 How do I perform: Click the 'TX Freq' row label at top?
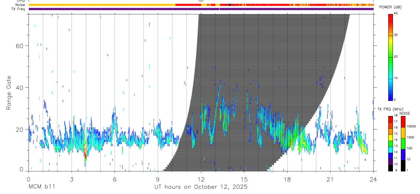19,9
